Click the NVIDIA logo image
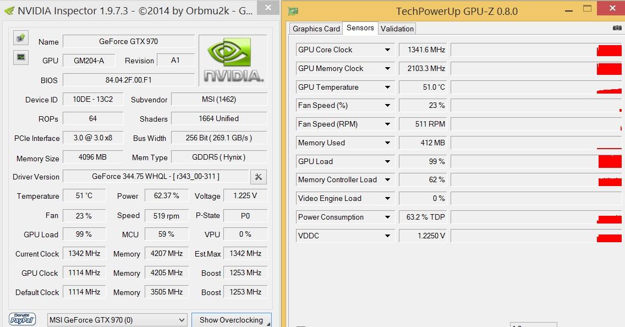 233,61
